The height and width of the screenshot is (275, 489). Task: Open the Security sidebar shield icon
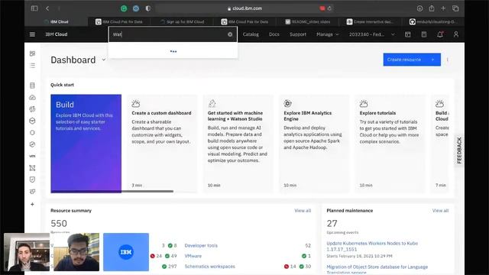[32, 180]
